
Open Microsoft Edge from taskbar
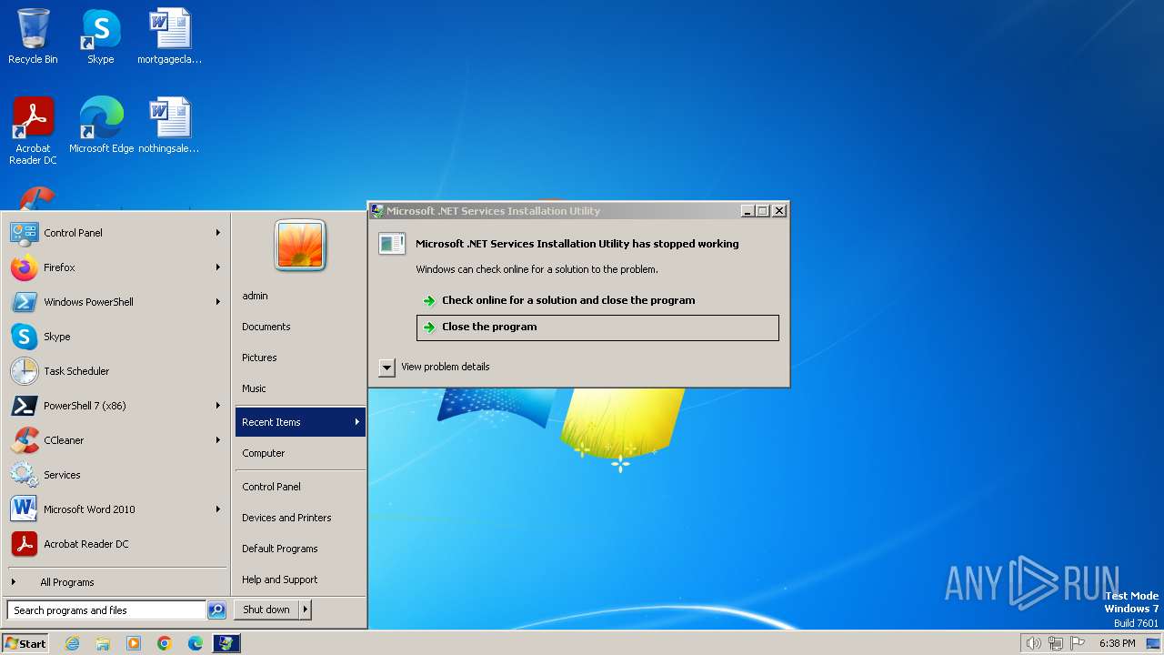point(196,643)
